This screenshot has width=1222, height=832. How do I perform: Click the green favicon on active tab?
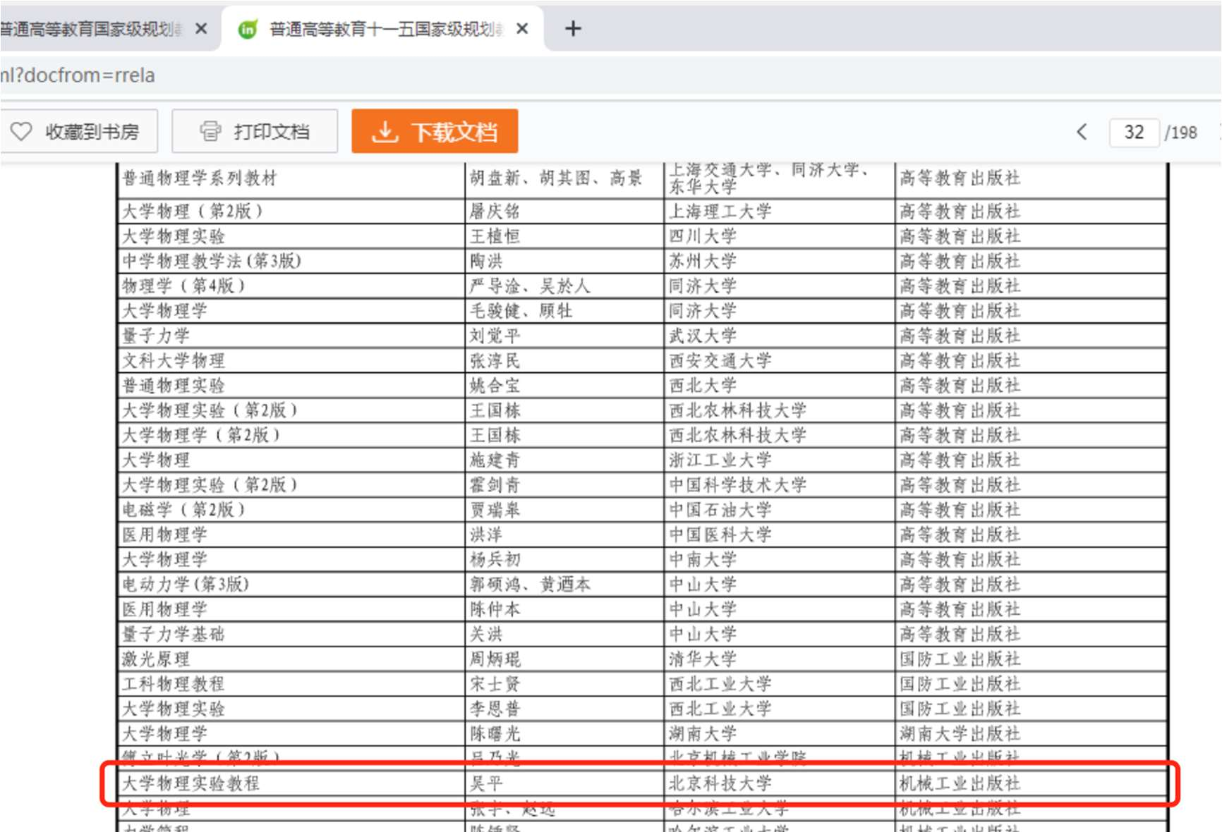[x=248, y=30]
